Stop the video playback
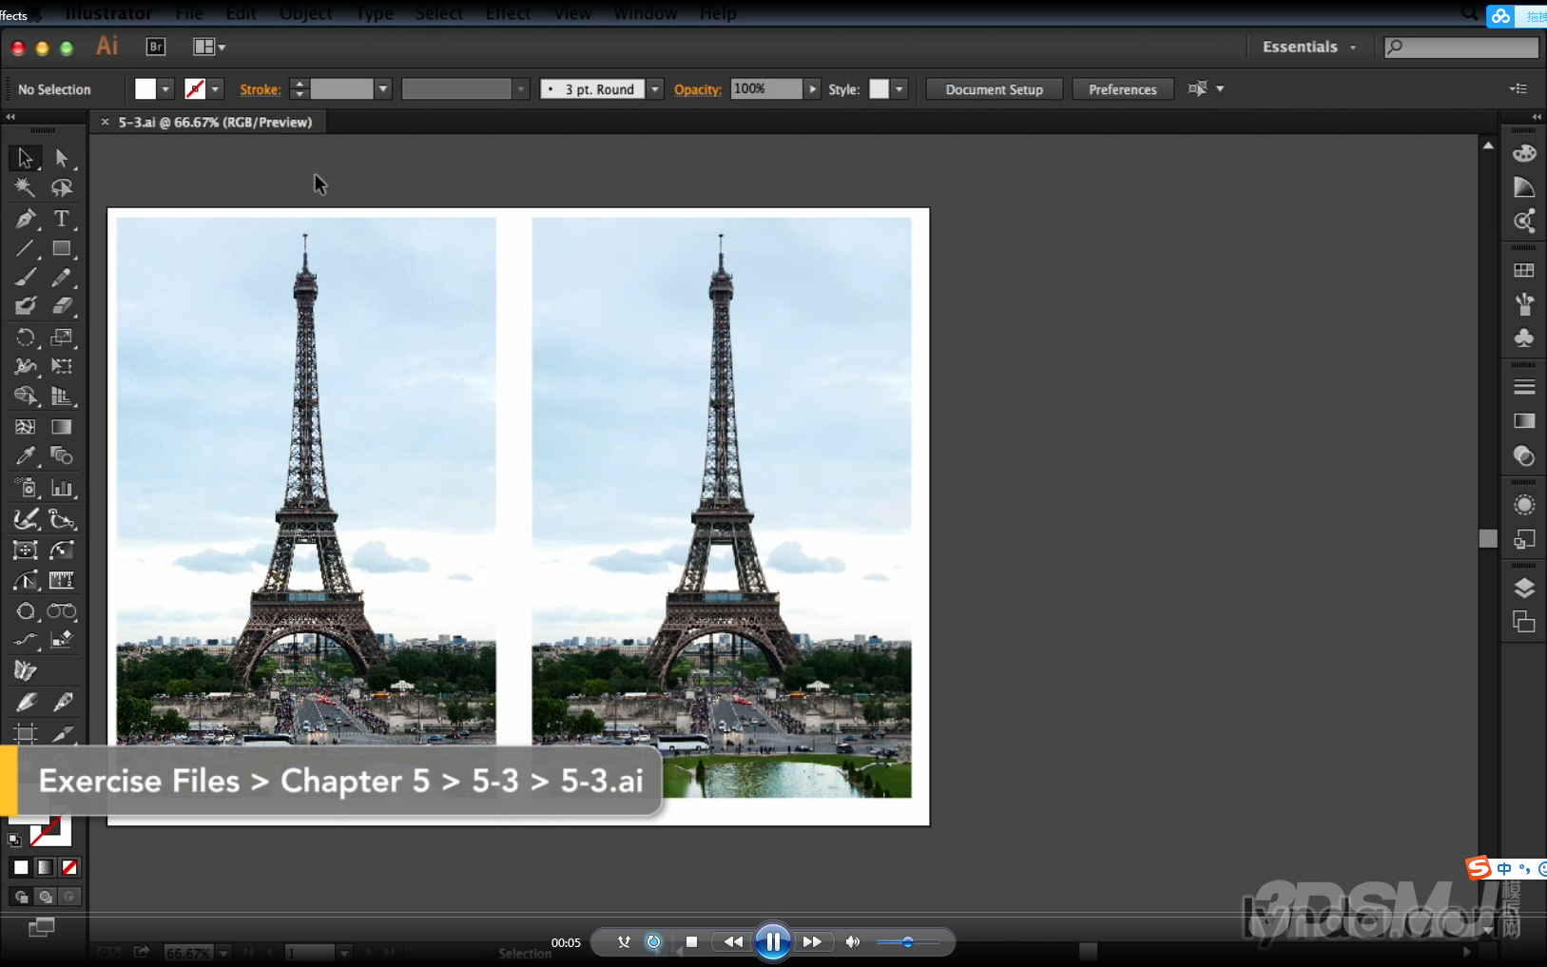Viewport: 1547px width, 967px height. coord(691,942)
